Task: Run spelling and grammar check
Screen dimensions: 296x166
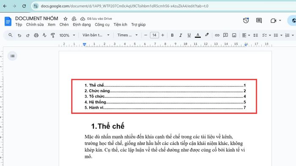Action: 44,35
